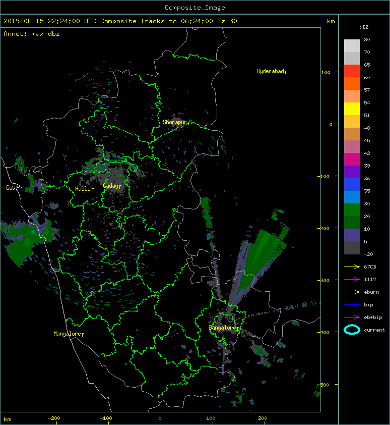Select the Gadag label on the map
Image resolution: width=390 pixels, height=425 pixels.
(x=111, y=186)
